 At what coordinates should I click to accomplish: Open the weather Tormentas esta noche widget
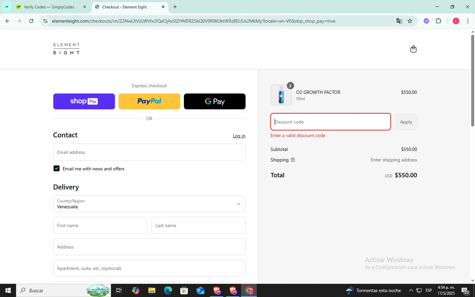click(373, 290)
